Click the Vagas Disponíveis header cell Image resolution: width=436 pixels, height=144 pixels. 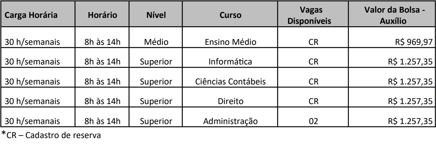click(309, 16)
